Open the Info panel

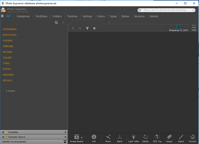(94, 138)
